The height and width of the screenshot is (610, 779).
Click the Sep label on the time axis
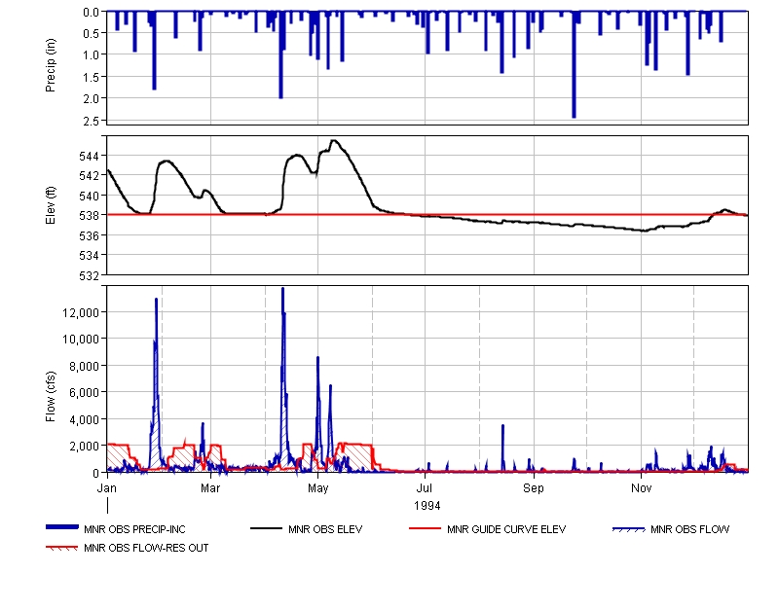coord(534,486)
